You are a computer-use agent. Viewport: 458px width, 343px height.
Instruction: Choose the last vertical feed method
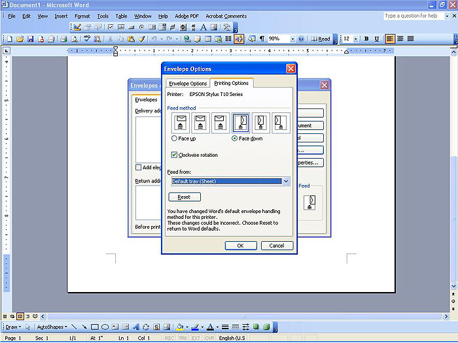[281, 123]
